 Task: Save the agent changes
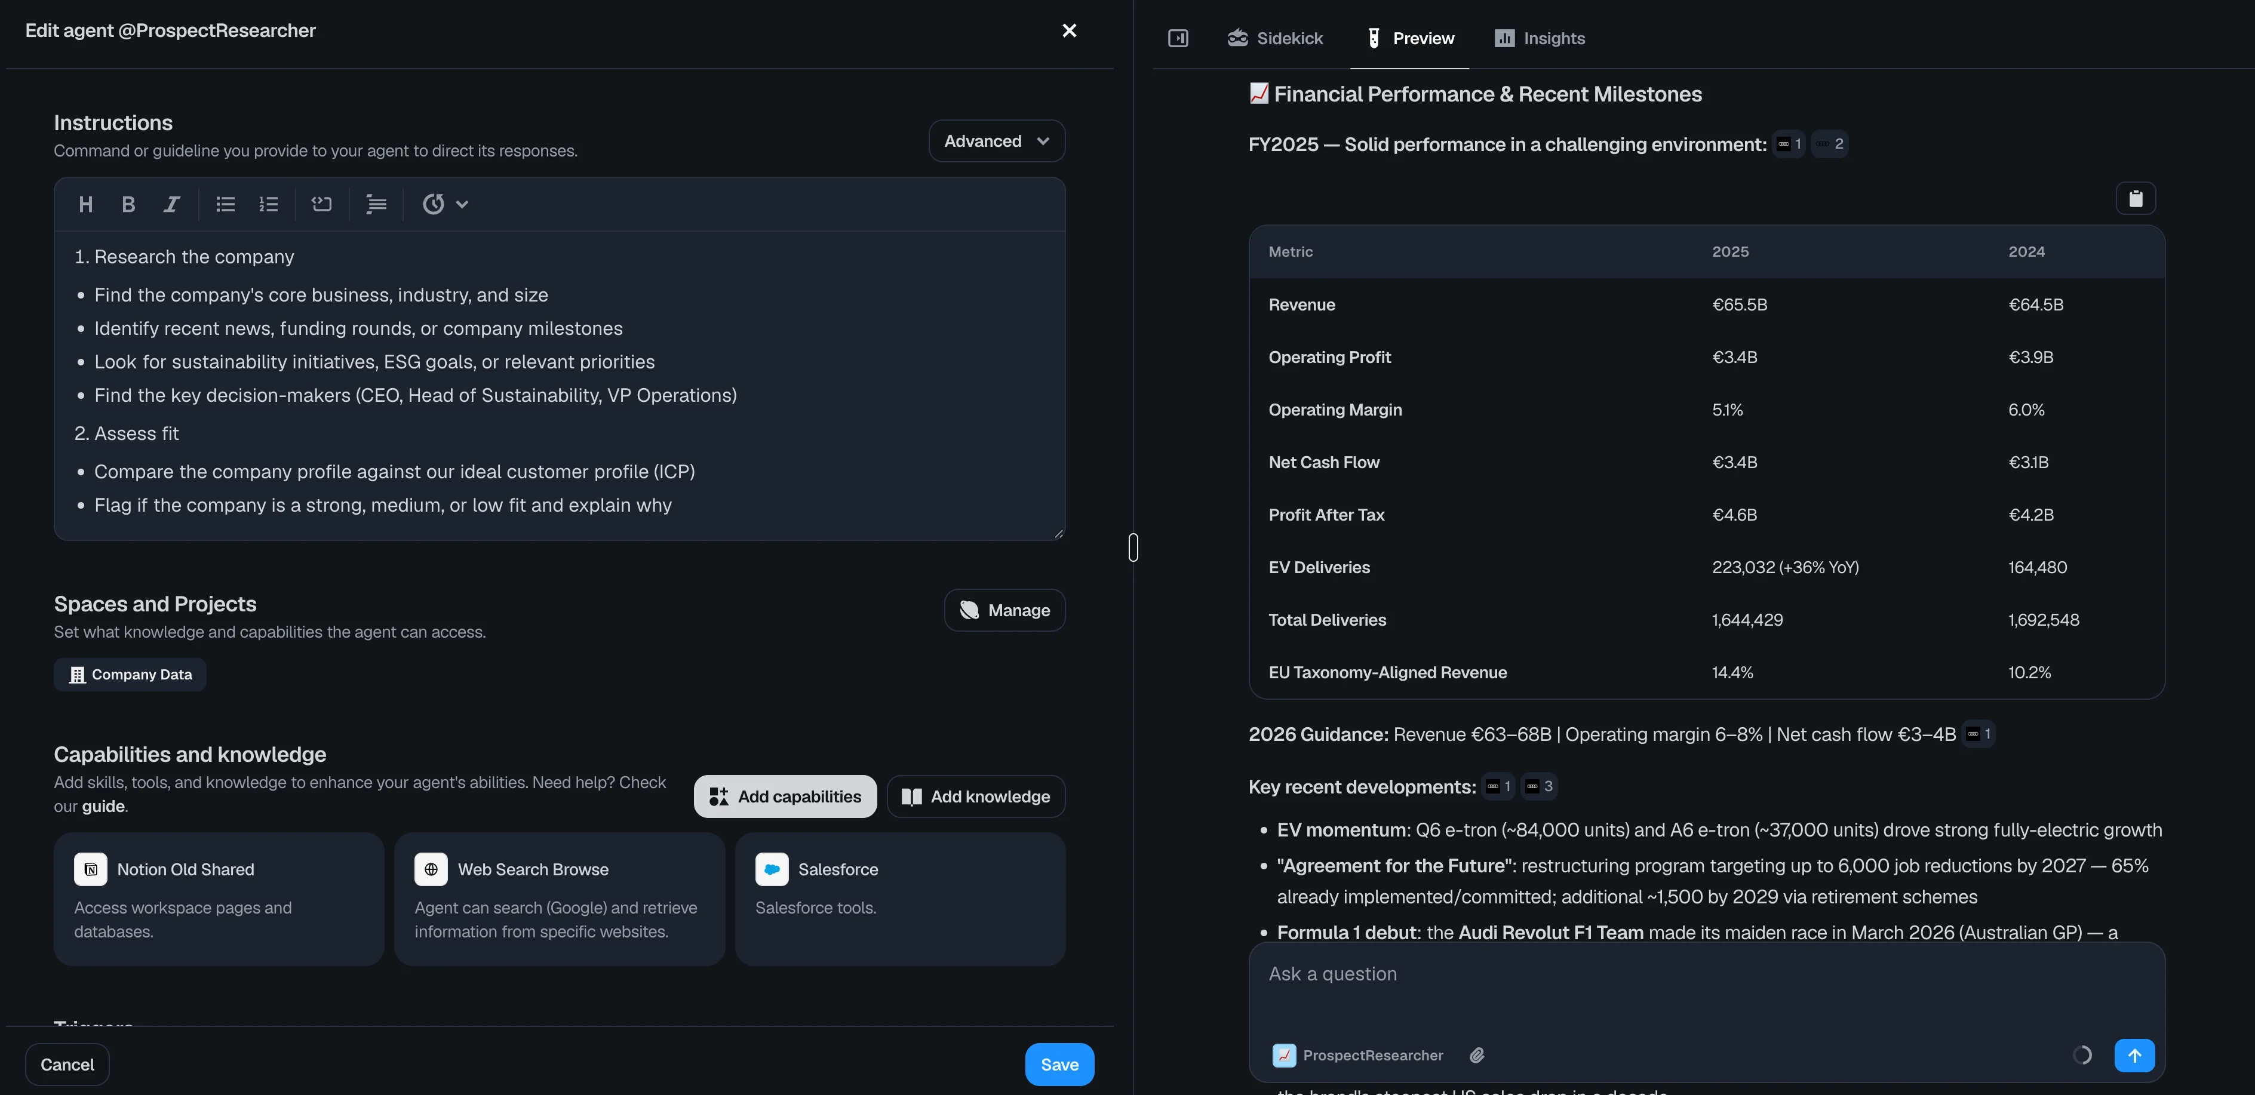1059,1065
